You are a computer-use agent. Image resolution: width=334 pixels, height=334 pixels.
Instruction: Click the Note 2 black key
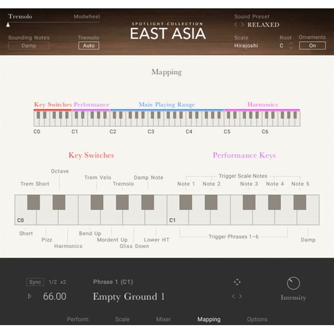pos(211,202)
